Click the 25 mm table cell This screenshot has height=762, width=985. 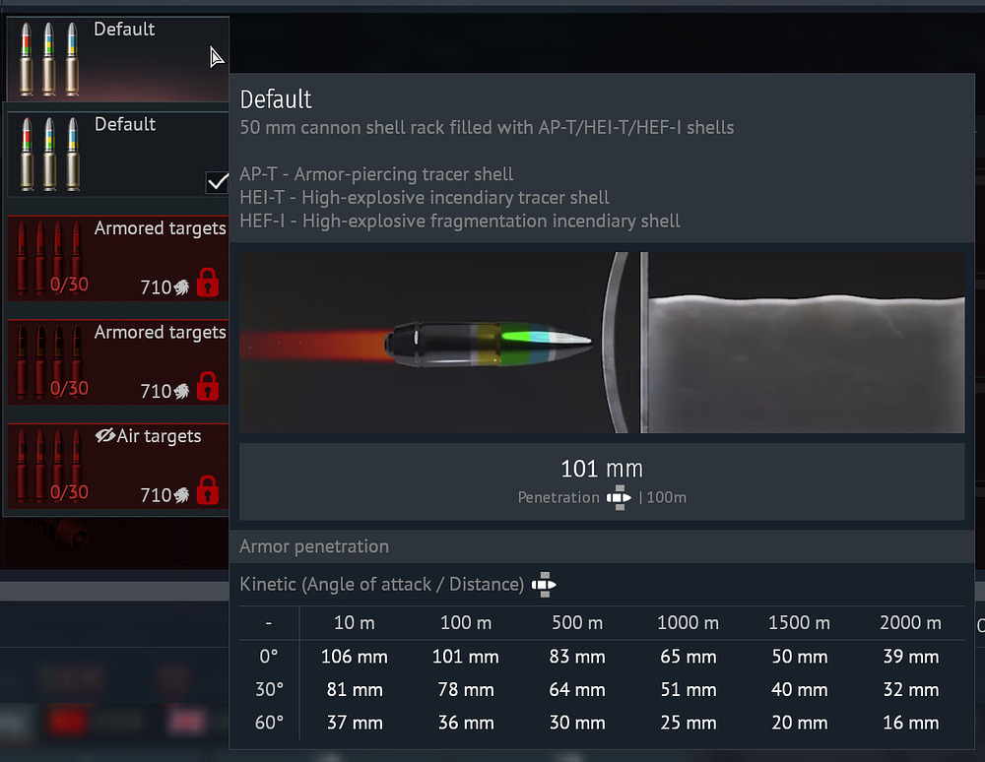688,723
